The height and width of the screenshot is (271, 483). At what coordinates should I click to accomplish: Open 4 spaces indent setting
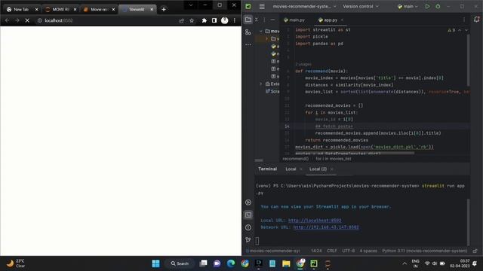pos(368,251)
